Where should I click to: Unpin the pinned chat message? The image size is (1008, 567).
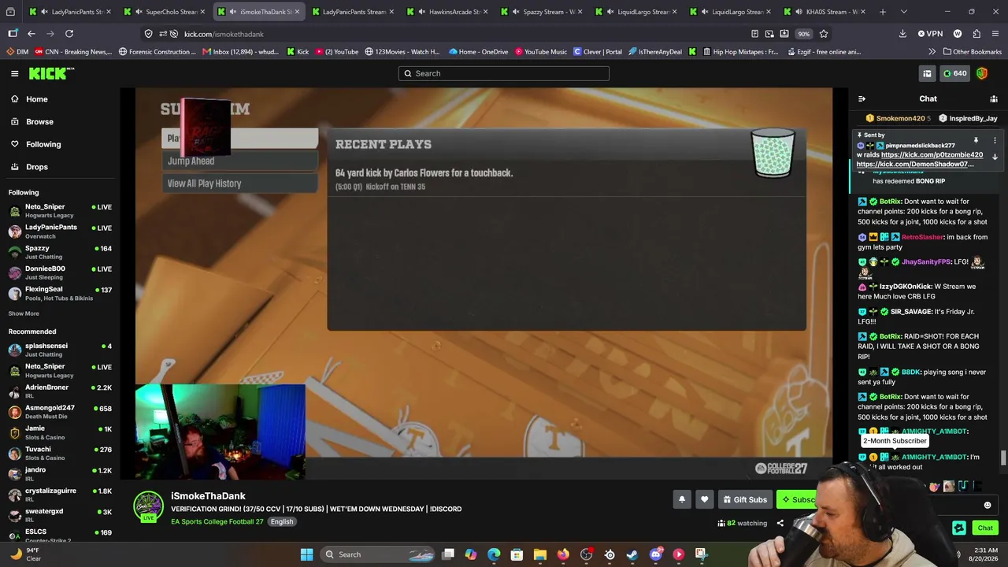point(976,141)
